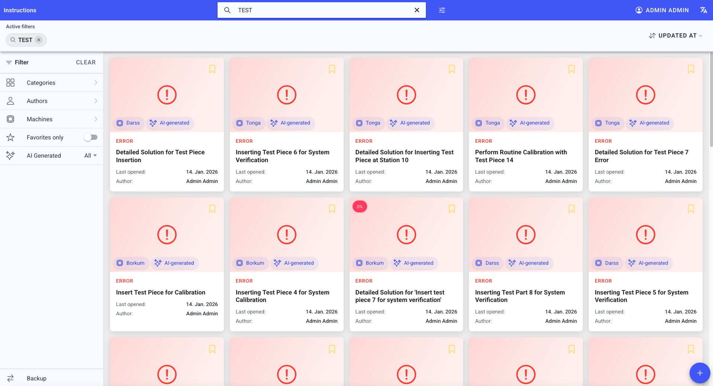Click AI-generated tag on Test Piece 6 card
This screenshot has height=386, width=713.
click(x=290, y=123)
